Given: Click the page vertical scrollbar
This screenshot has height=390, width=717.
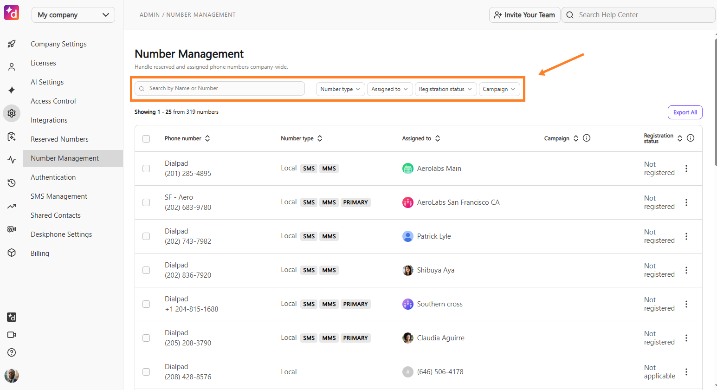Looking at the screenshot, I should (715, 102).
